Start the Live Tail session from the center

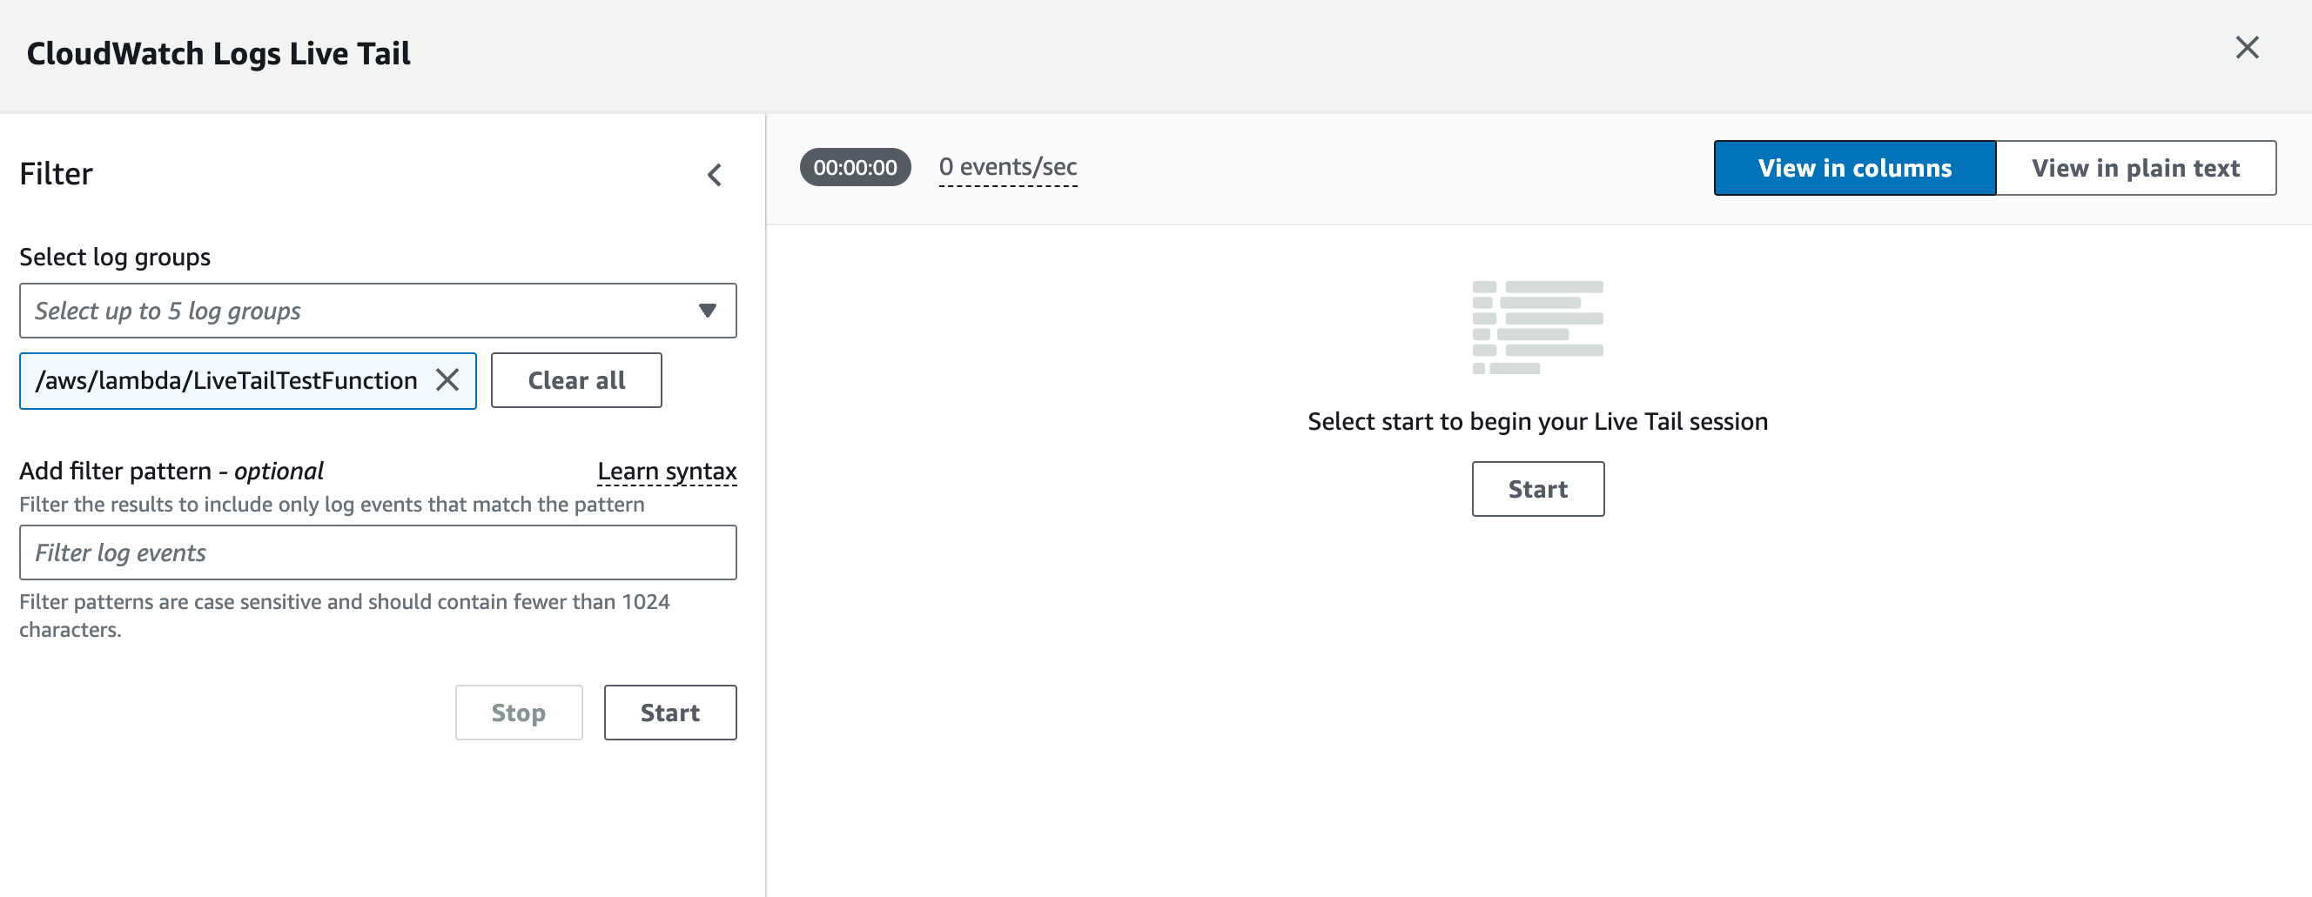pos(1537,489)
